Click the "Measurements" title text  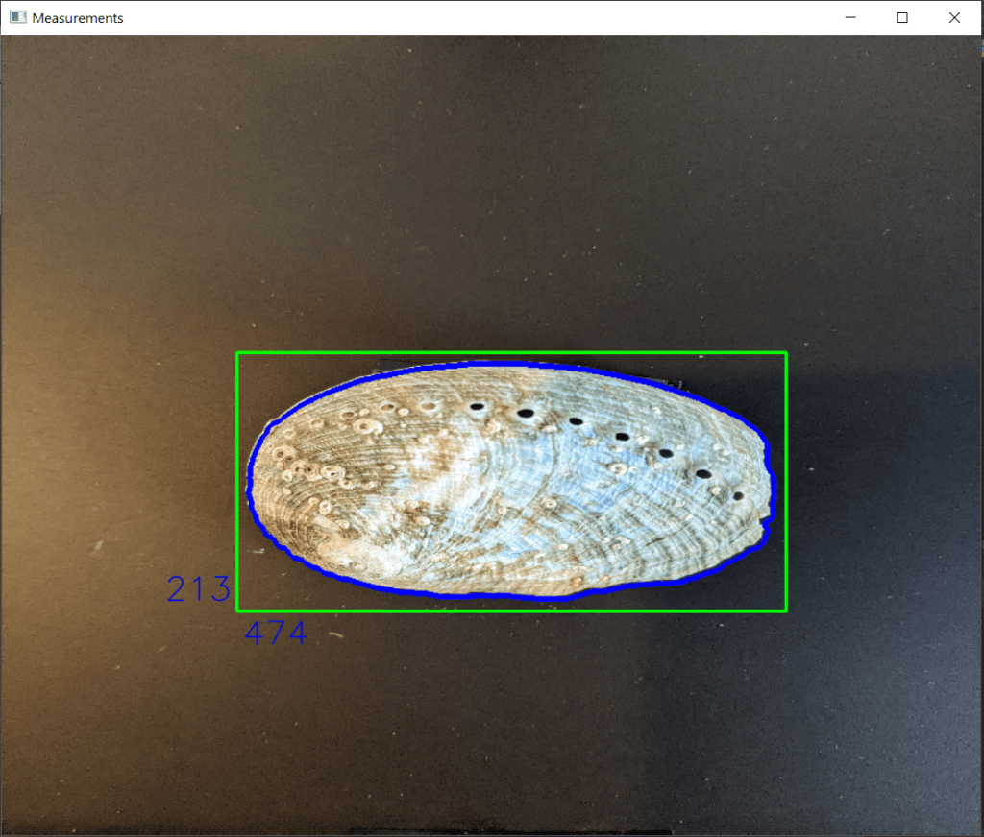78,18
